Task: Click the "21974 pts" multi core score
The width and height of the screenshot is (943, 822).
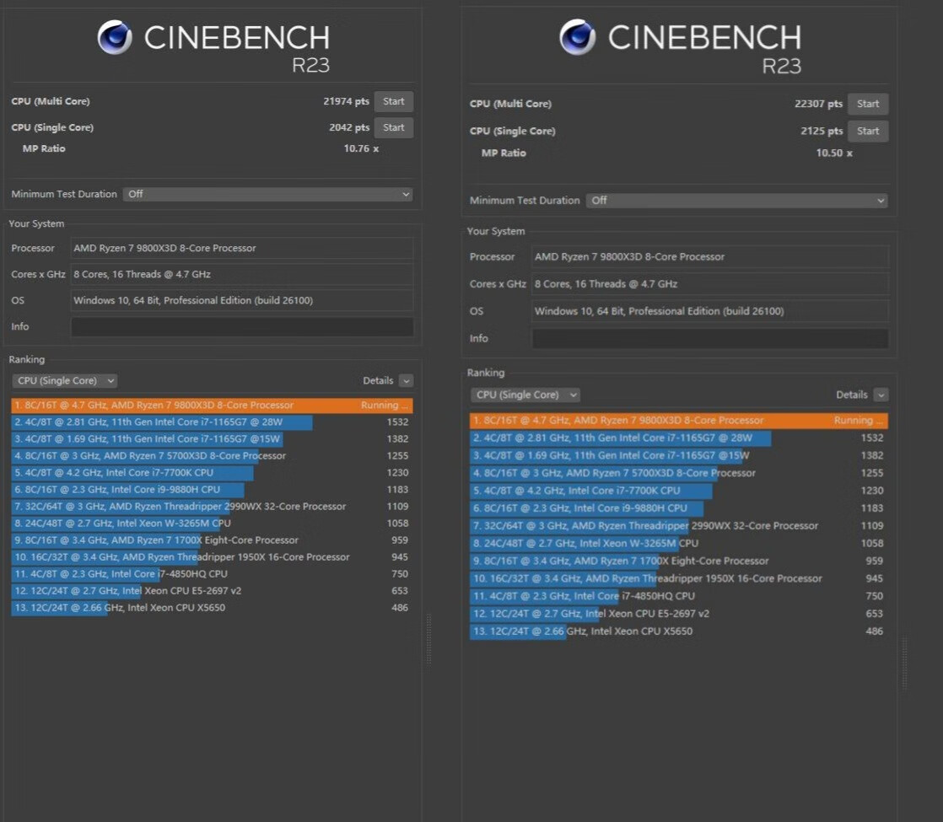Action: 346,102
